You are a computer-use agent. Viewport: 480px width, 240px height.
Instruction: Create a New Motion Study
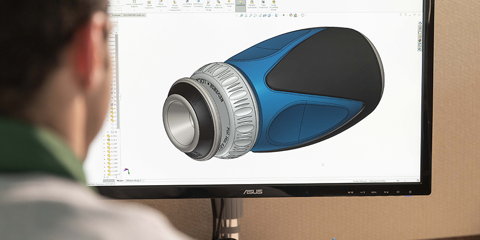point(209,5)
